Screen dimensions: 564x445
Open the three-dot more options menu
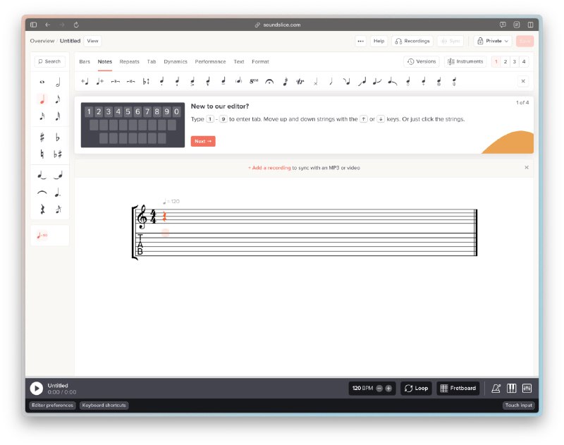pos(360,41)
